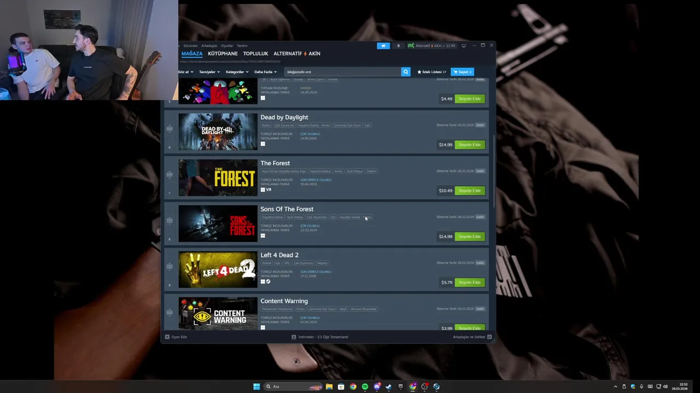Add Sons Of The Forest to cart
Viewport: 700px width, 393px height.
pos(470,236)
